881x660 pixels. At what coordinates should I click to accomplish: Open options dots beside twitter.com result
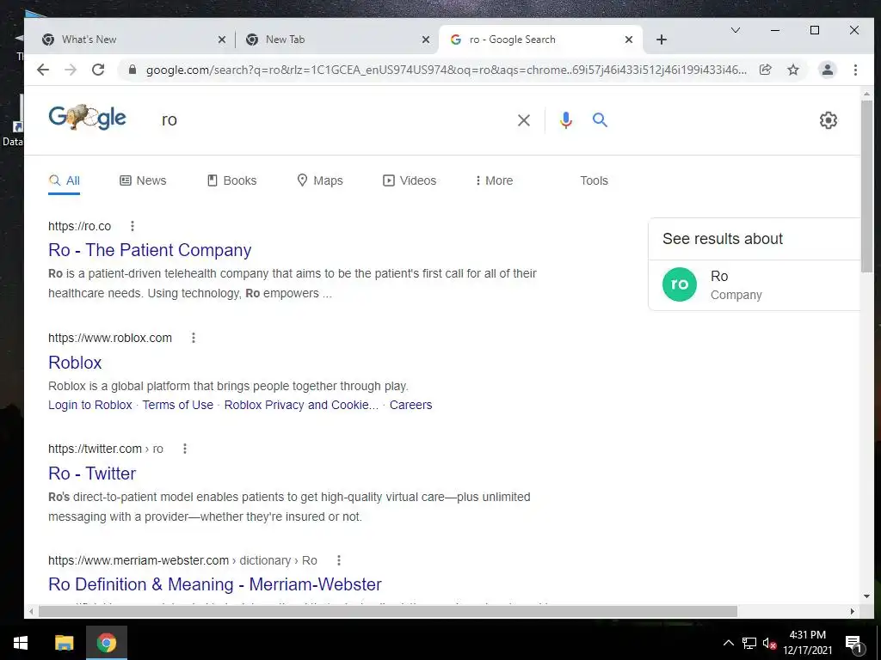pos(185,449)
